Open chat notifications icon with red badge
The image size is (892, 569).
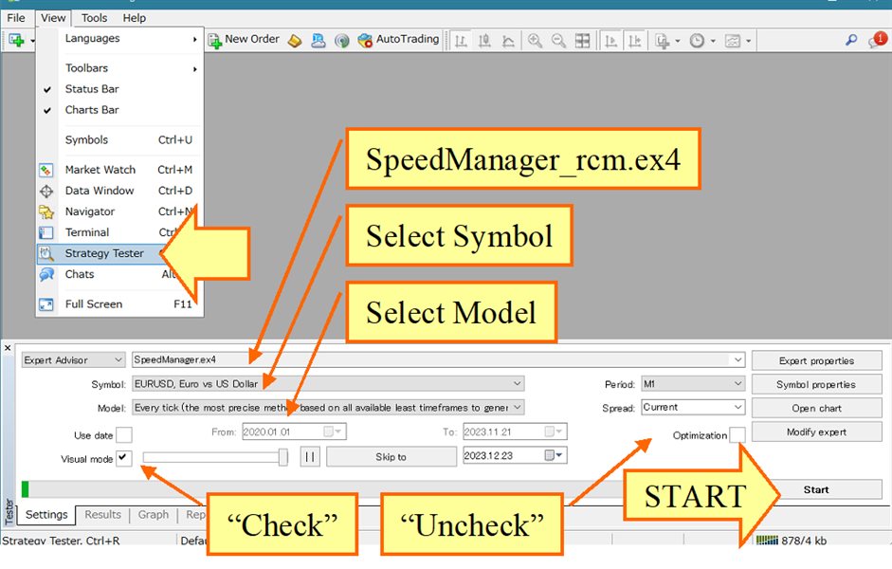click(877, 40)
